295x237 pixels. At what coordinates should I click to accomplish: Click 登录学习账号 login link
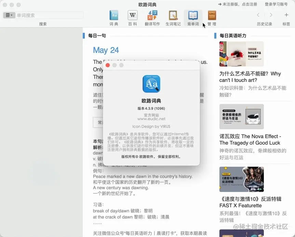point(276,4)
